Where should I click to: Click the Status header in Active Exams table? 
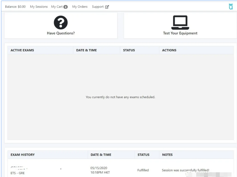(x=129, y=50)
